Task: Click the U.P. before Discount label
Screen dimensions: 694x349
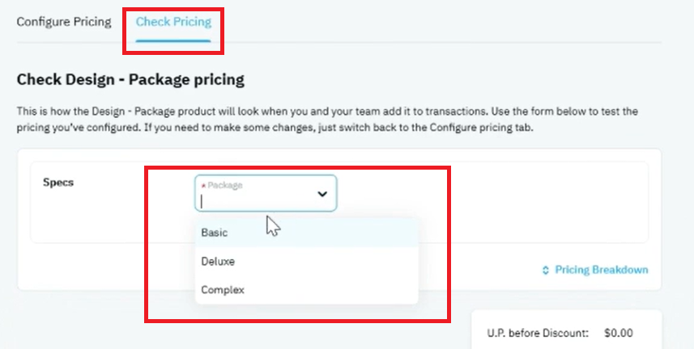Action: tap(538, 333)
